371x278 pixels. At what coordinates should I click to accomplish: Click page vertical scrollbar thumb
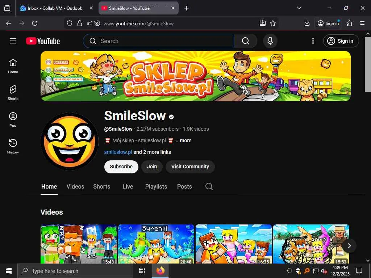pyautogui.click(x=368, y=64)
